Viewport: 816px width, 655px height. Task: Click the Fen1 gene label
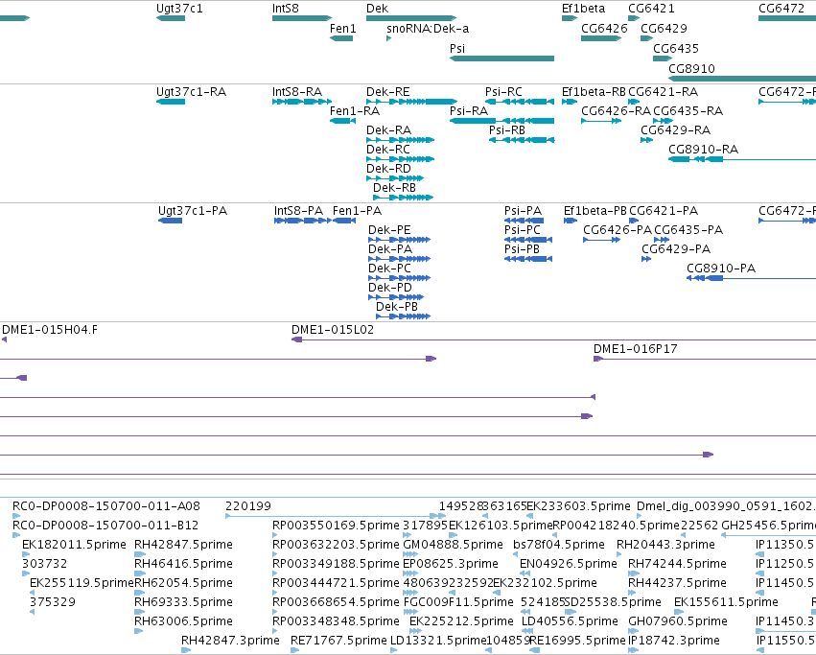coord(343,28)
